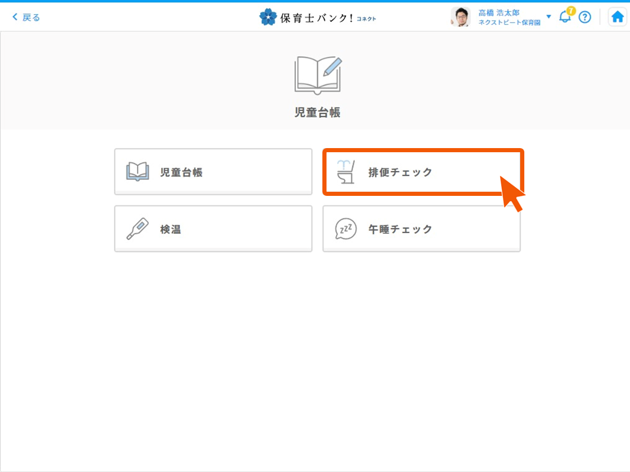Image resolution: width=630 pixels, height=472 pixels.
Task: Expand the dropdown arrow beside user name
Action: 549,17
